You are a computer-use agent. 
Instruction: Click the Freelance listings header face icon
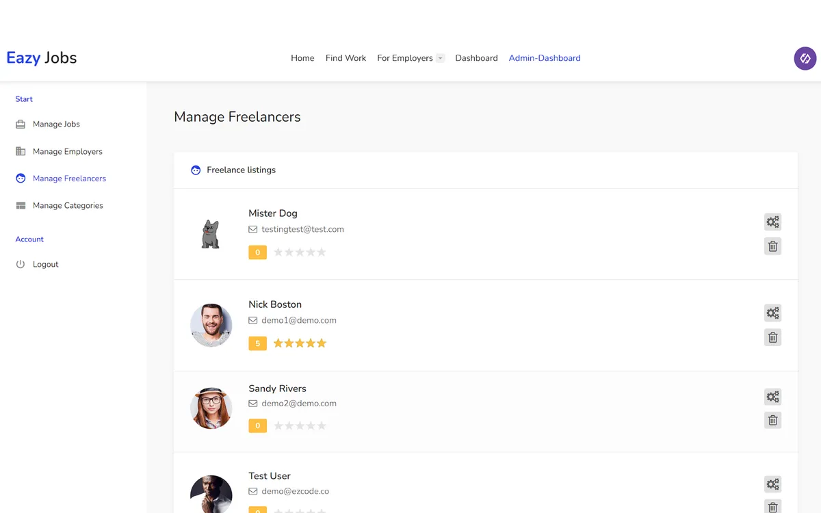[x=196, y=170]
